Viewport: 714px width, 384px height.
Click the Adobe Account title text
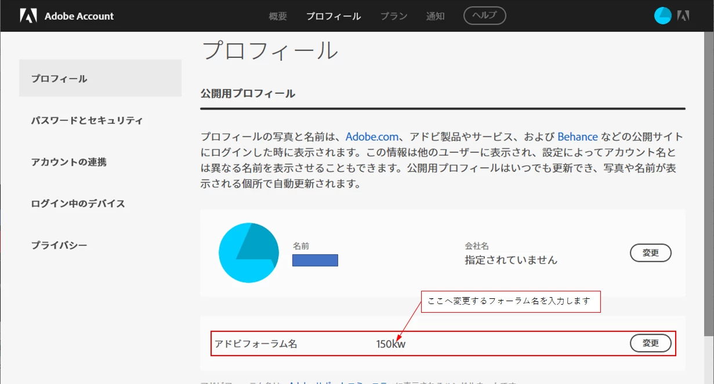click(79, 16)
